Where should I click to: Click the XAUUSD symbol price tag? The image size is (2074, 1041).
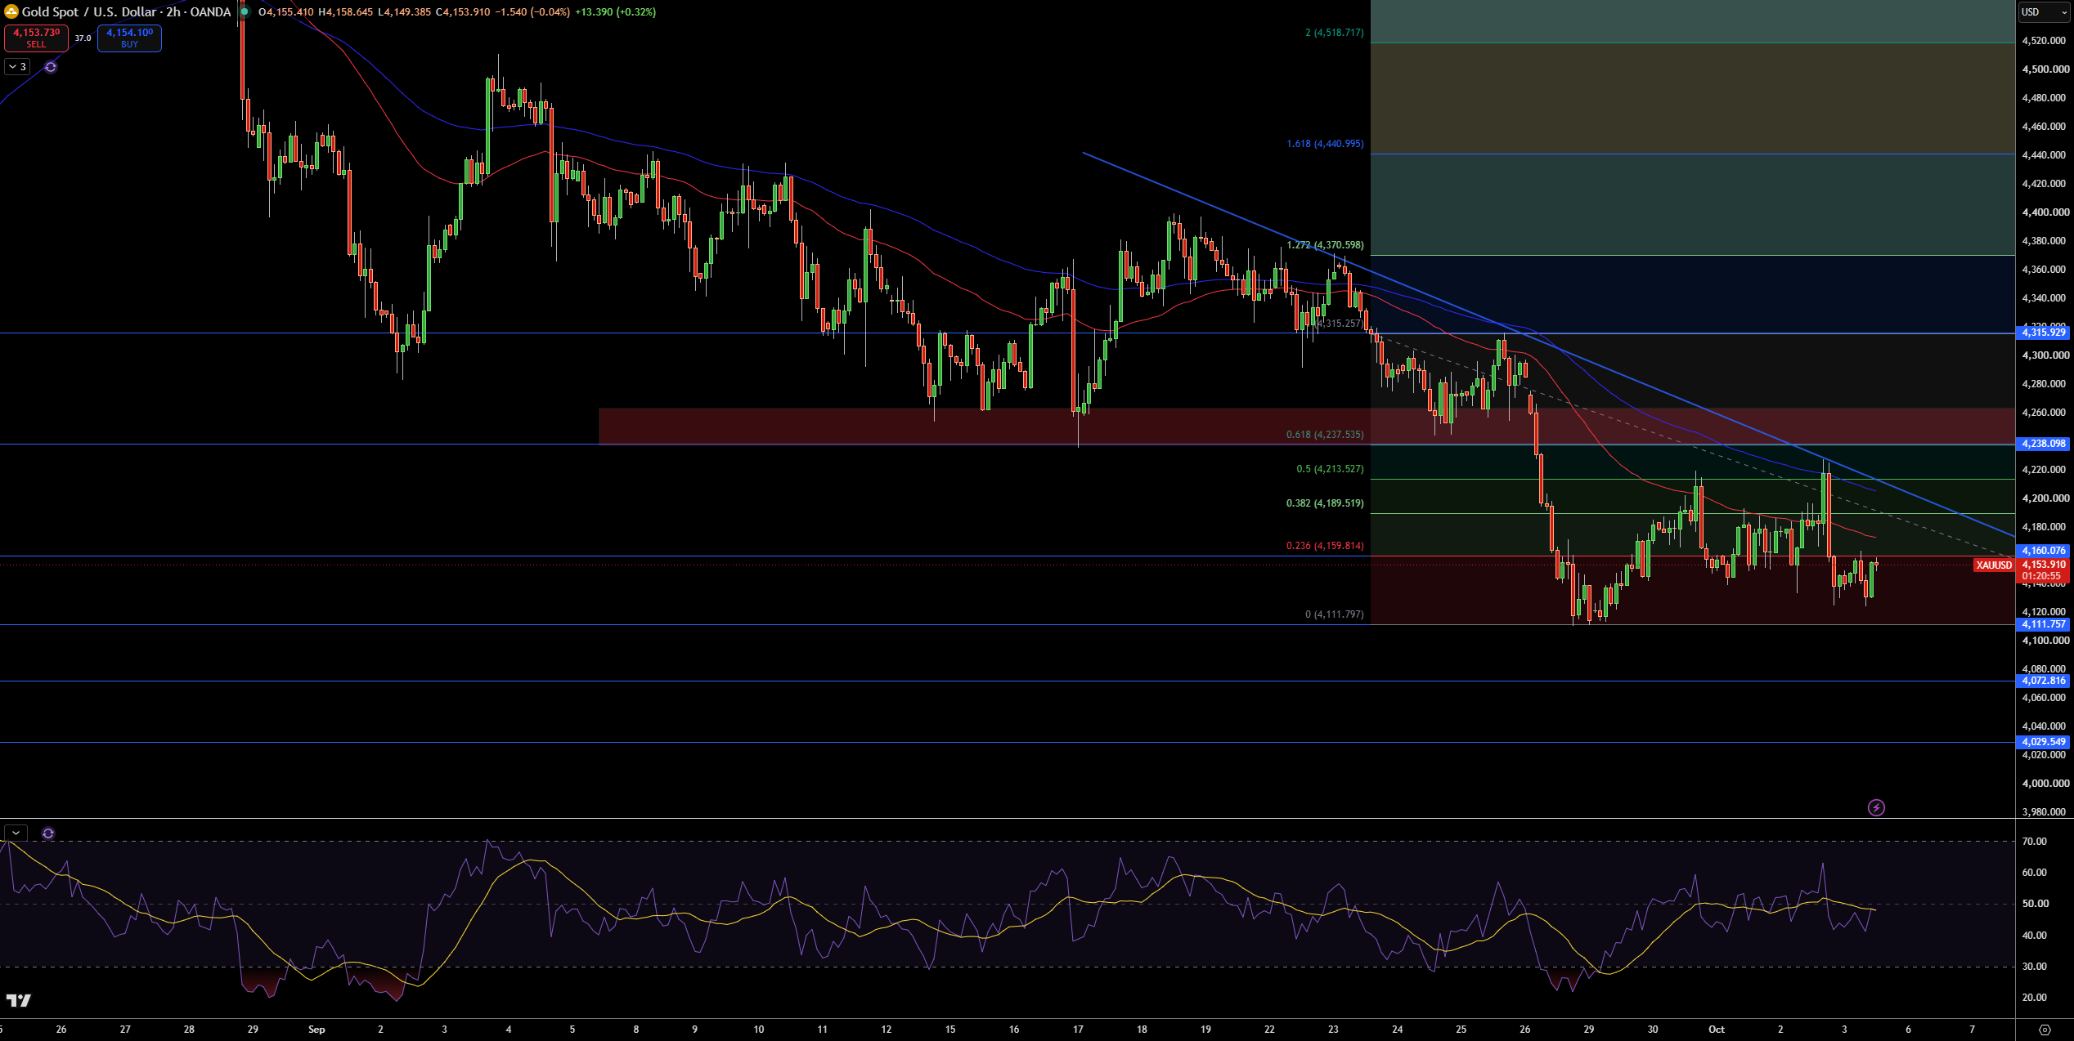pos(1994,565)
